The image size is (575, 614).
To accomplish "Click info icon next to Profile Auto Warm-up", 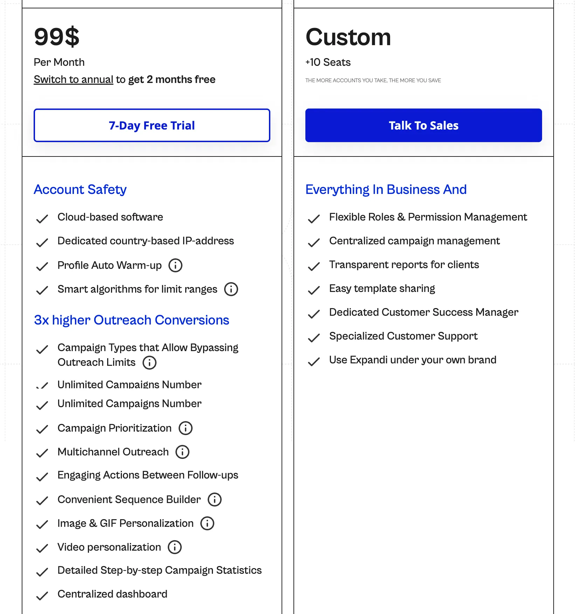I will 175,265.
